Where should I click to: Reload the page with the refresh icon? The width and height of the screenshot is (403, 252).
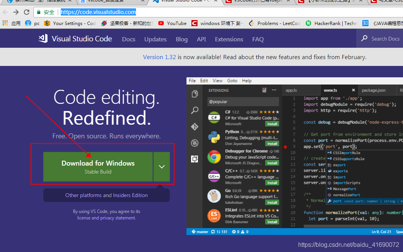(x=27, y=12)
